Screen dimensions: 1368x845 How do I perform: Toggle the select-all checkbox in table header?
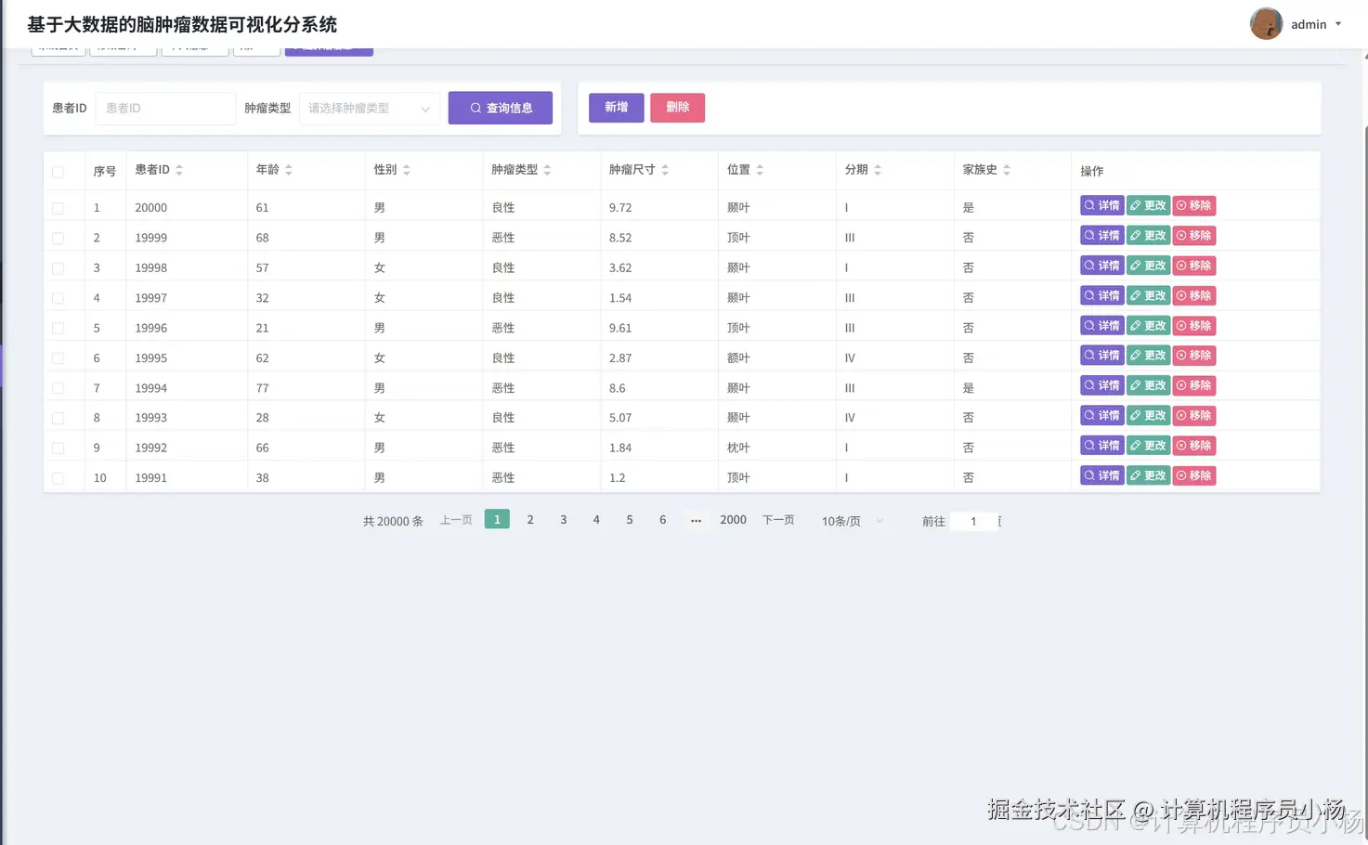(x=59, y=171)
